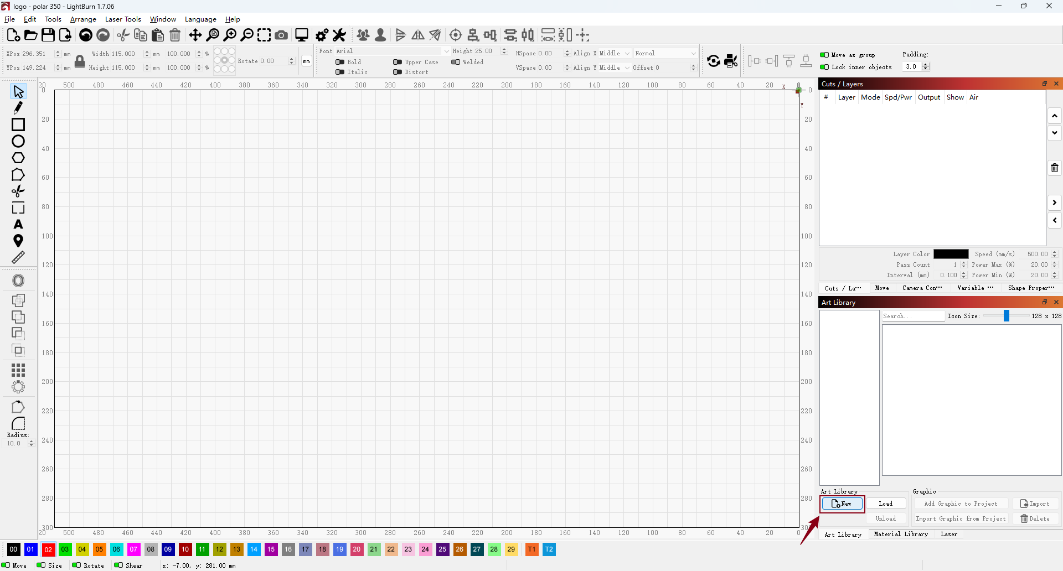The height and width of the screenshot is (571, 1063).
Task: Adjust the Speed (mm/s) spinner
Action: pyautogui.click(x=1055, y=254)
